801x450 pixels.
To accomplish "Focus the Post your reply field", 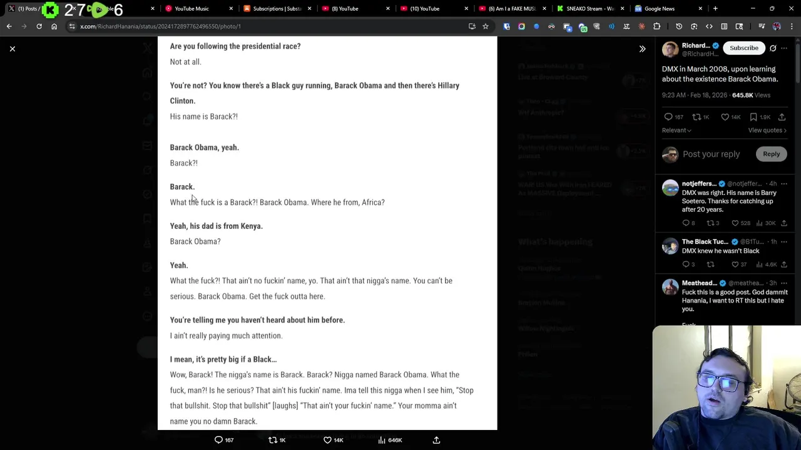I will (711, 154).
